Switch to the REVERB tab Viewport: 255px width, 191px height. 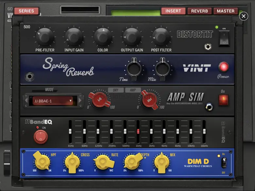pos(199,11)
